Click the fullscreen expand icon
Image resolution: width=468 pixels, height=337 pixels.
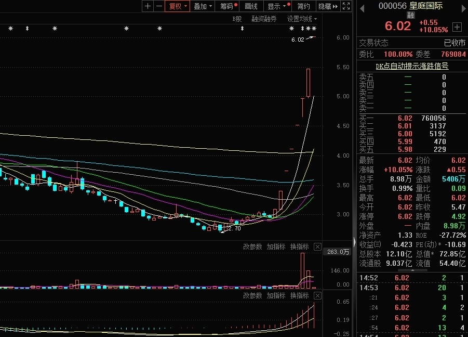click(346, 6)
